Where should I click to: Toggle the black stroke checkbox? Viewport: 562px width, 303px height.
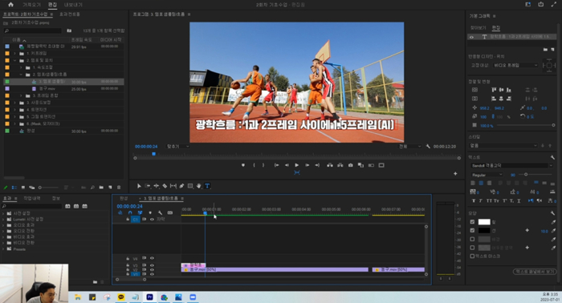[472, 230]
